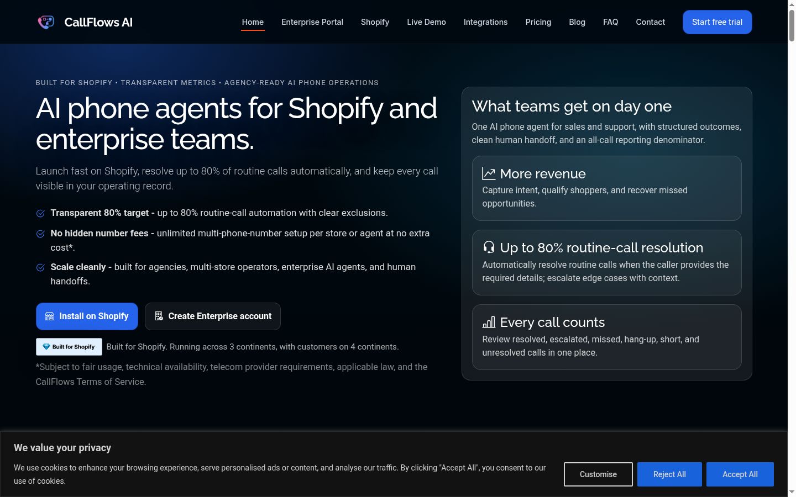Click the 'Launch fast on Shopify' subheading paragraph

[237, 178]
